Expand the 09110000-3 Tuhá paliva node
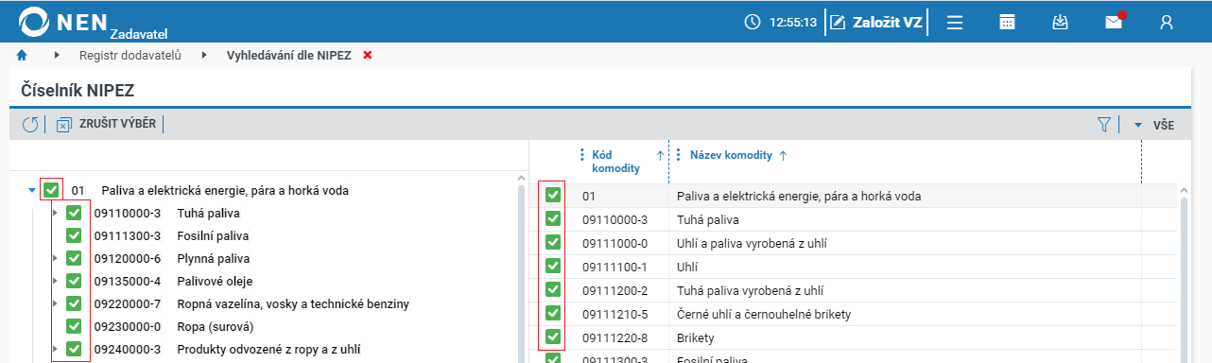Viewport: 1212px width, 363px height. (55, 213)
